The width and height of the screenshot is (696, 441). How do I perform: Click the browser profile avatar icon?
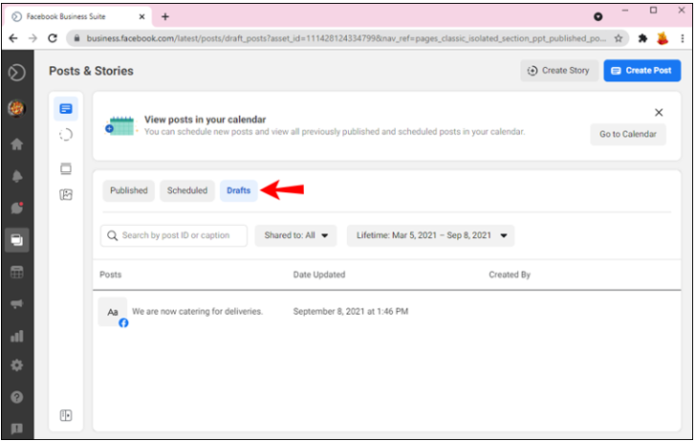(x=663, y=38)
